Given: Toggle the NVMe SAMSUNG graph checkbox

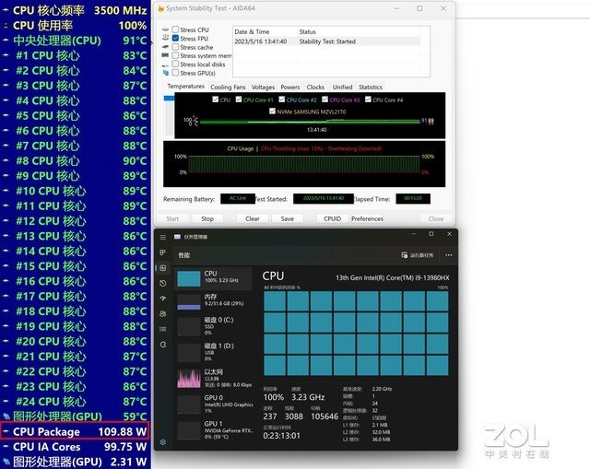Looking at the screenshot, I should 273,111.
